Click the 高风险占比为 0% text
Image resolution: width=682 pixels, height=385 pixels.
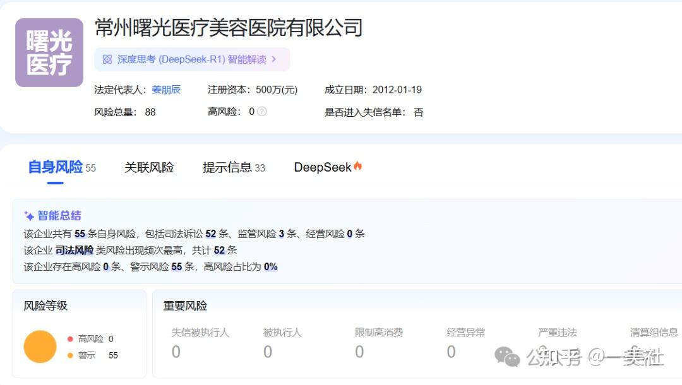[x=241, y=267]
